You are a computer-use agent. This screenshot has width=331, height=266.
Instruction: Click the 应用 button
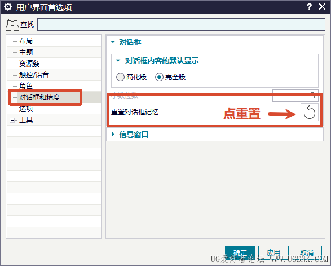tap(273, 252)
